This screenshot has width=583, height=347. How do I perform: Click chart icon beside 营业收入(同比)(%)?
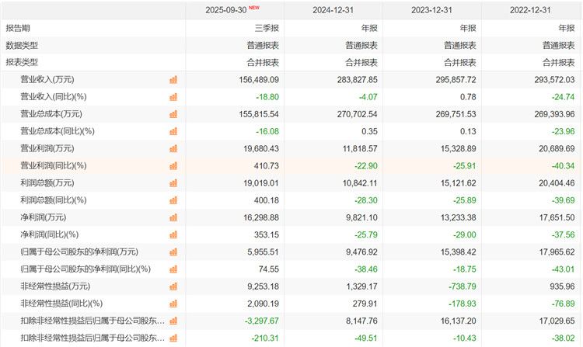(174, 96)
